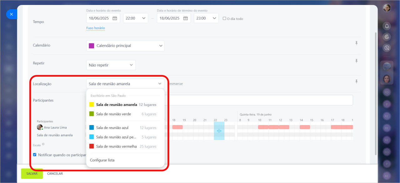Click the vertical scrollbar of the form

[x=376, y=94]
